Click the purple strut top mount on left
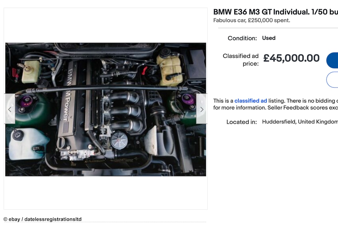338x225 pixels. [26, 101]
